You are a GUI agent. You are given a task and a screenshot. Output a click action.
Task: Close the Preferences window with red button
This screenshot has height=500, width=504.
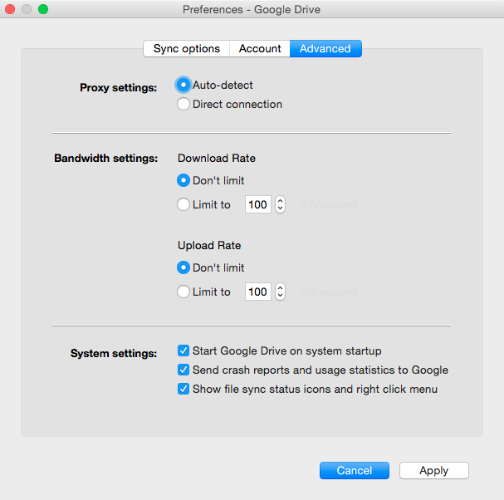pyautogui.click(x=10, y=9)
